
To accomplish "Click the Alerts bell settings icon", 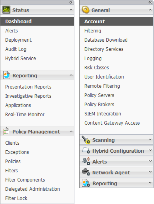I will coord(86,161).
